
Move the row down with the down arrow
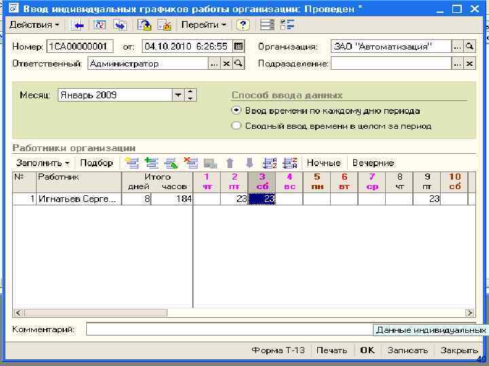[x=249, y=163]
